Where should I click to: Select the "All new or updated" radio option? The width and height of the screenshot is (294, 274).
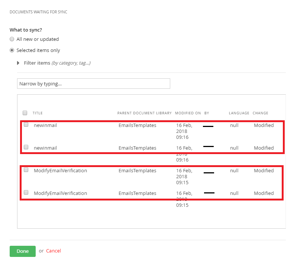(12, 39)
